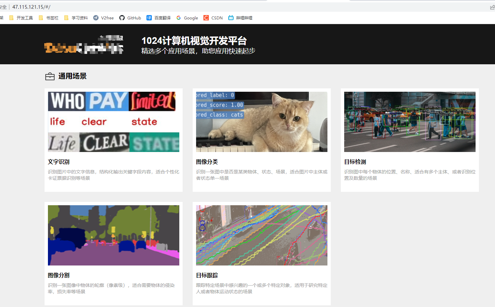The width and height of the screenshot is (495, 307).
Task: Click the platform logo in the header
Action: [83, 44]
